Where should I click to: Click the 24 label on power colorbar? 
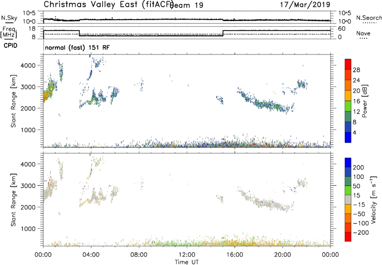pos(356,80)
